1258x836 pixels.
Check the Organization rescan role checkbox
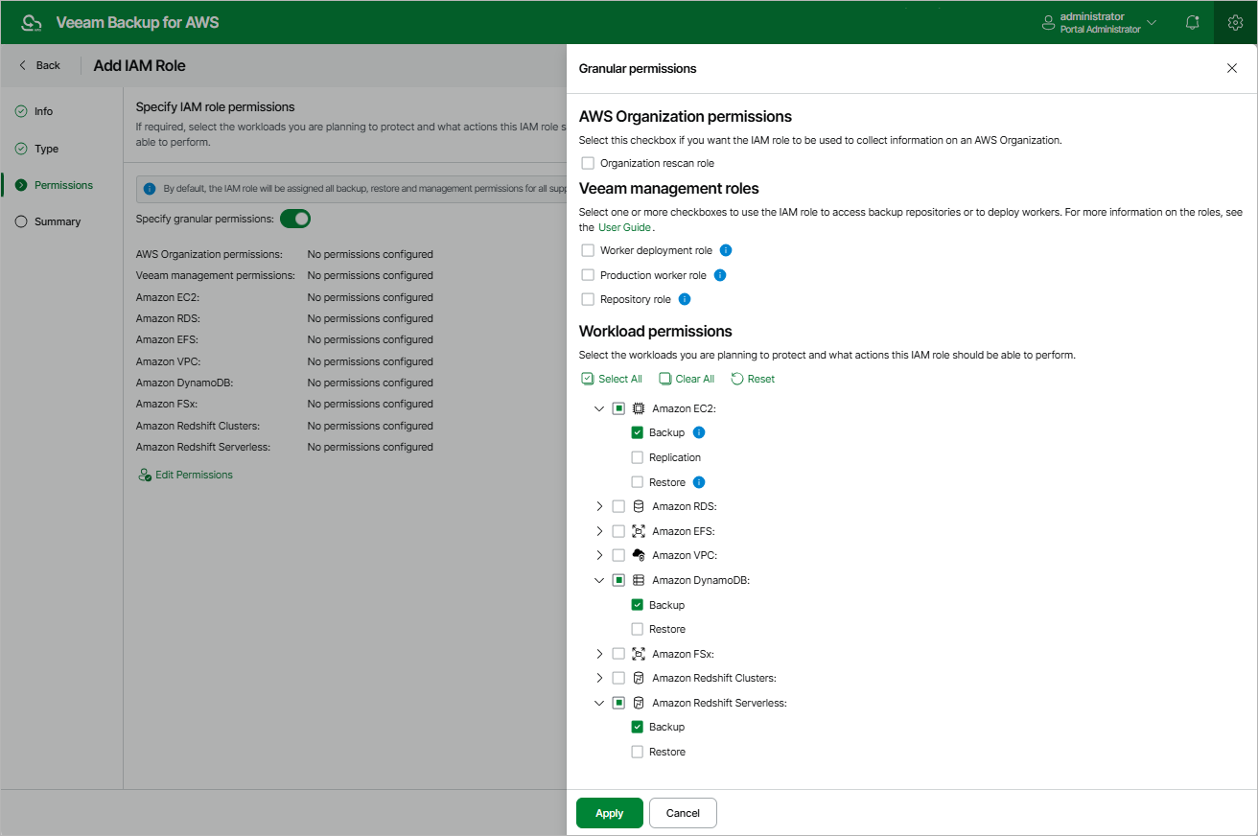coord(588,163)
